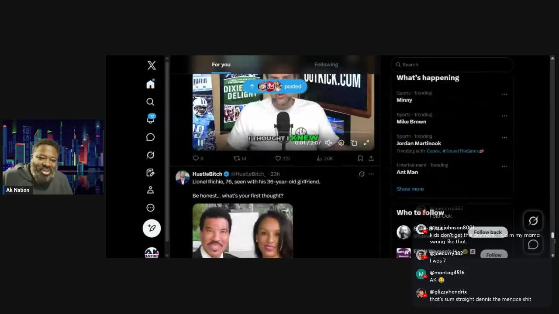Open options menu for Minny trend
Image resolution: width=559 pixels, height=314 pixels.
tap(504, 94)
